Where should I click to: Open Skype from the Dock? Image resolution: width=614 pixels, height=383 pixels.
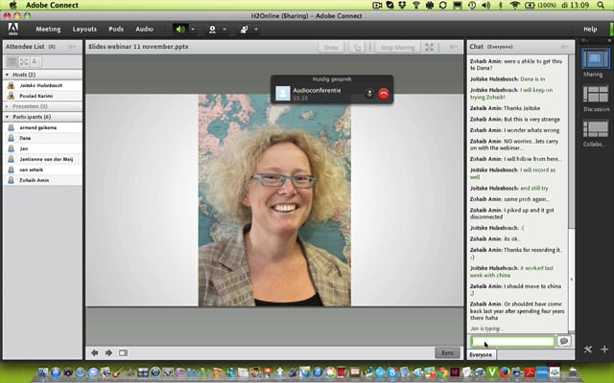[391, 372]
